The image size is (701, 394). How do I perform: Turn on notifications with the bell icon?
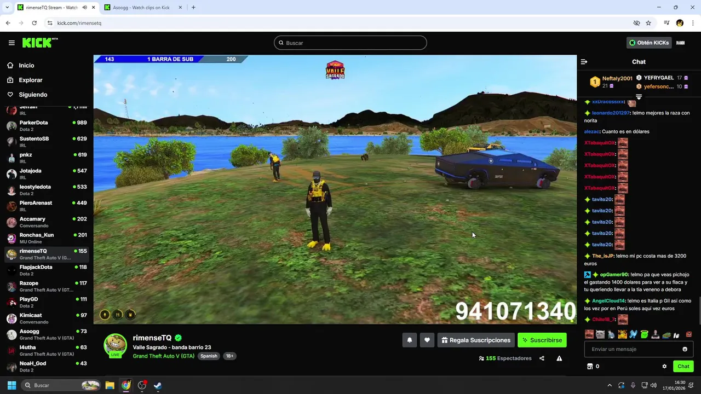coord(410,340)
